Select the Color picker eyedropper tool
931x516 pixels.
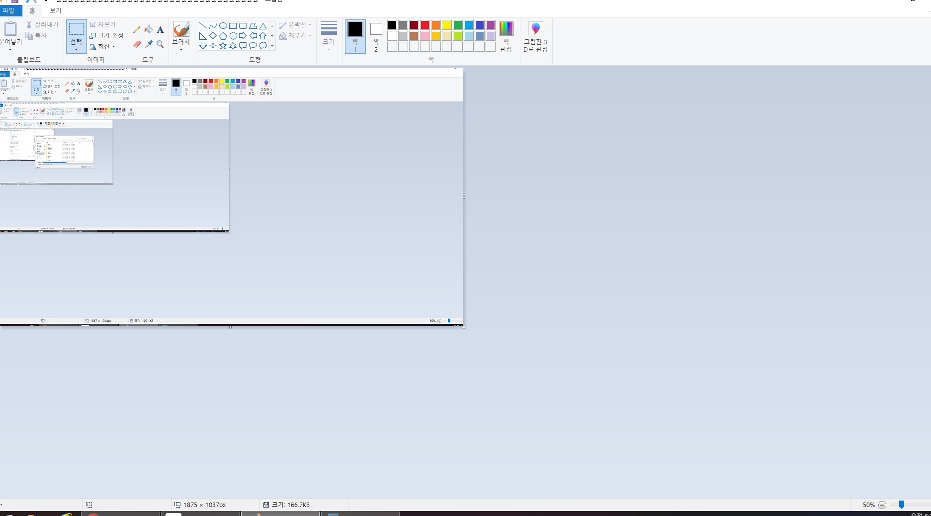(149, 44)
